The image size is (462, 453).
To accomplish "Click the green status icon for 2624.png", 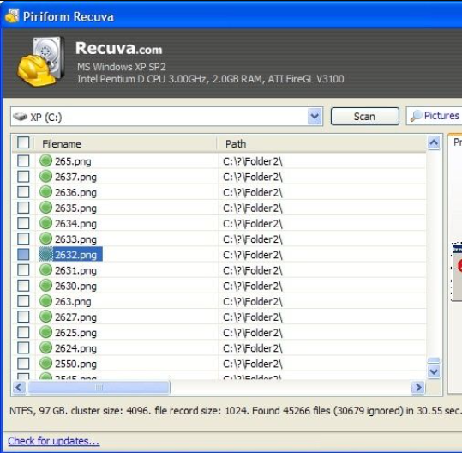I will pyautogui.click(x=45, y=348).
